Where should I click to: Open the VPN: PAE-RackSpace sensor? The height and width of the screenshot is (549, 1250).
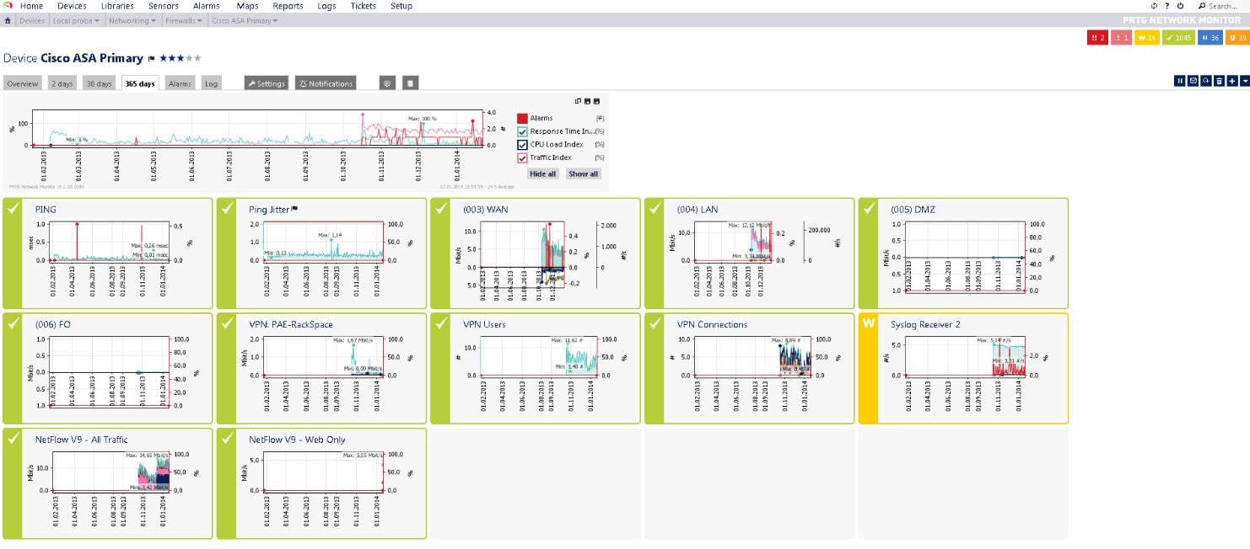291,324
